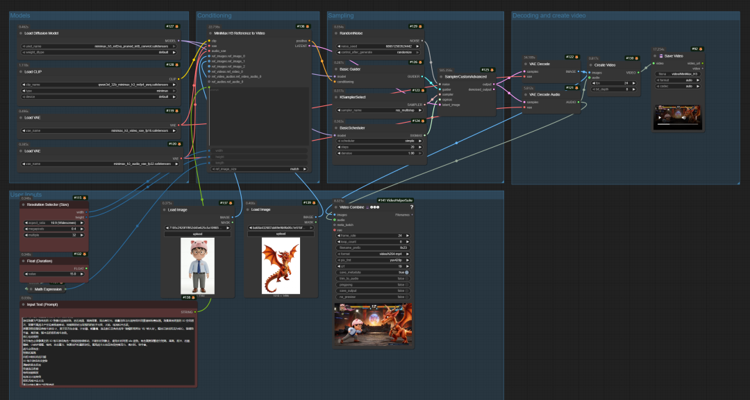The height and width of the screenshot is (400, 750).
Task: Click the volume icon on Save Video preview
Action: [684, 117]
